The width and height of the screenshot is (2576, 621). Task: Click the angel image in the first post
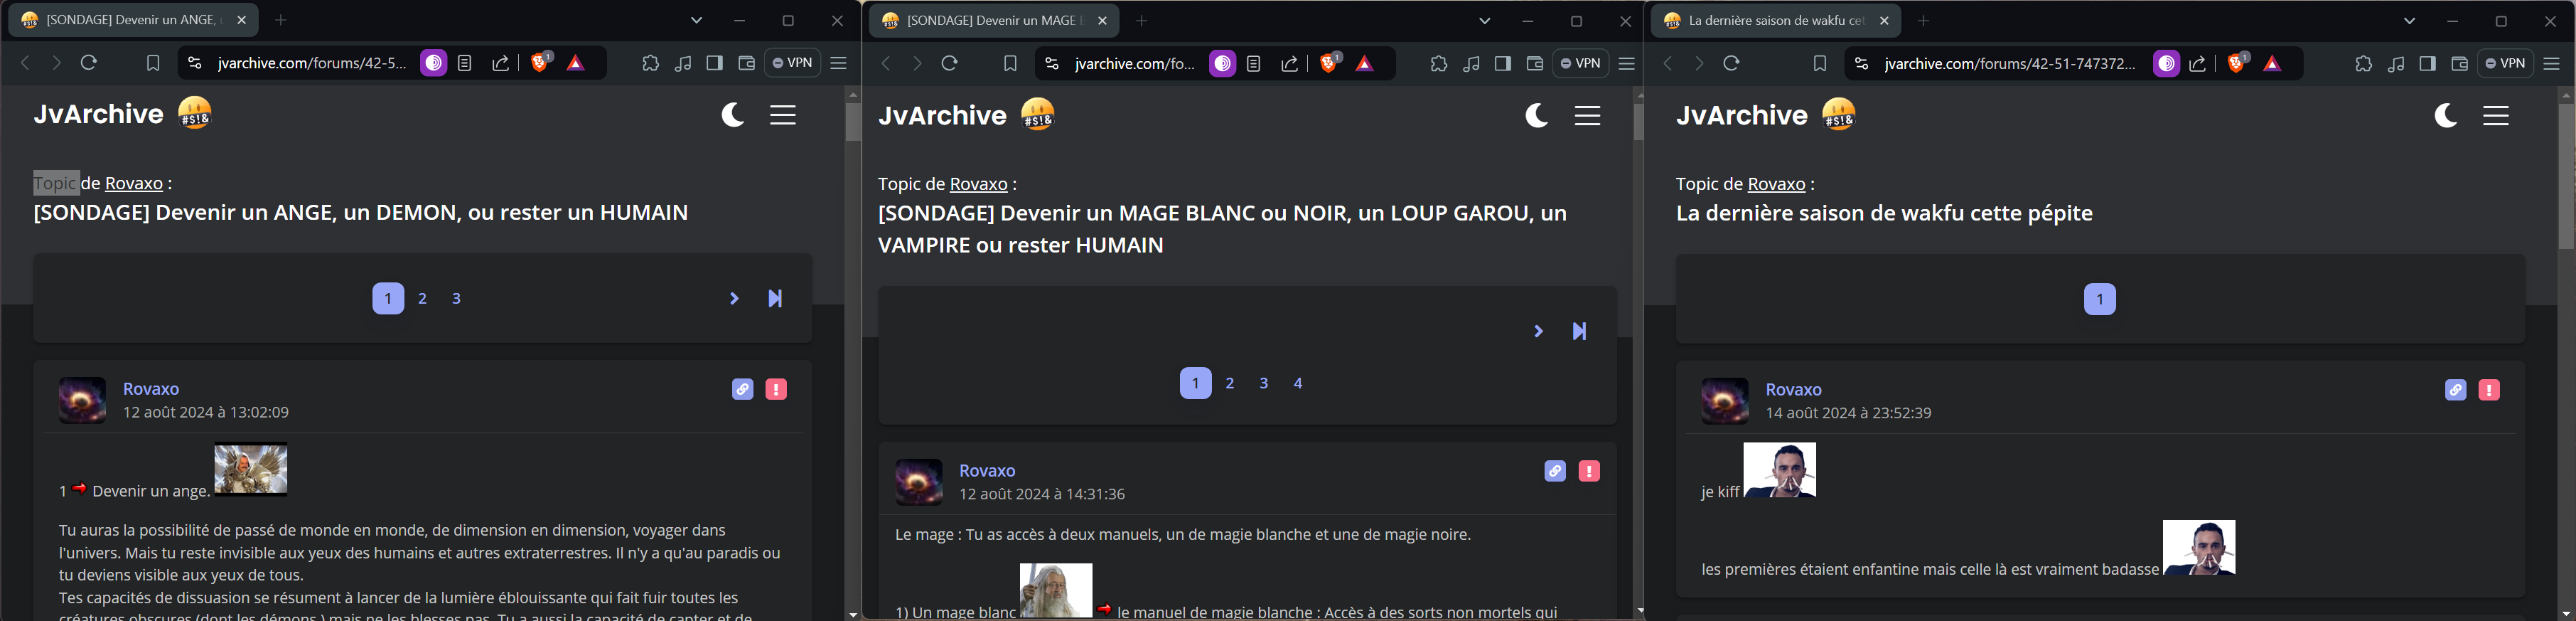pos(251,469)
